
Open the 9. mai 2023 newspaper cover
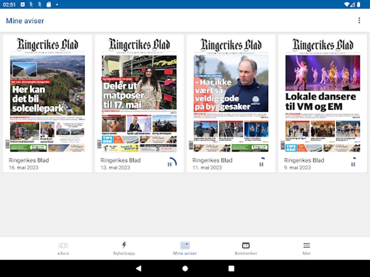point(323,95)
